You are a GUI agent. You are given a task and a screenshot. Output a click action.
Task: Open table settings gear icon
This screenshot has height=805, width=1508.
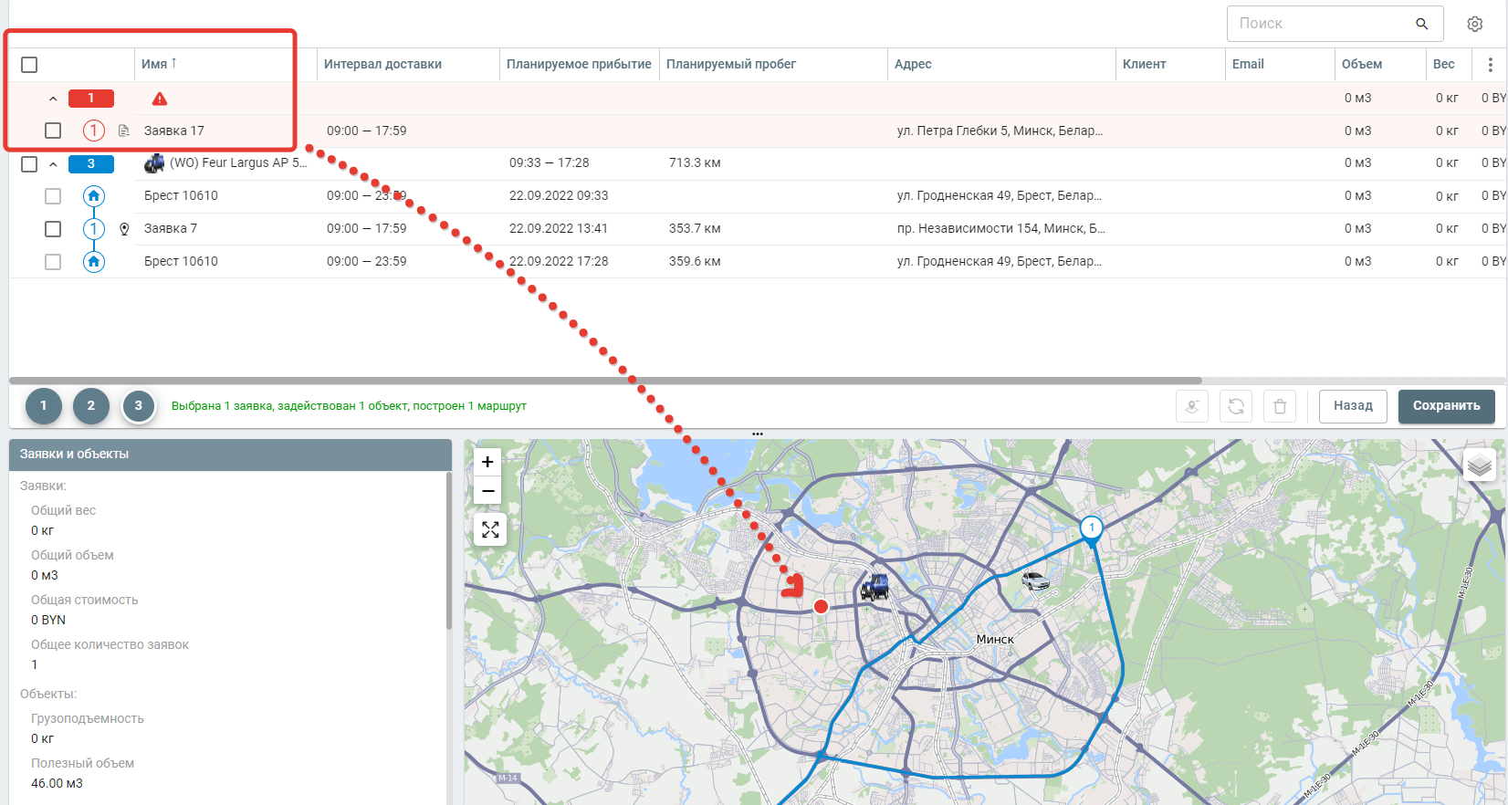tap(1474, 24)
